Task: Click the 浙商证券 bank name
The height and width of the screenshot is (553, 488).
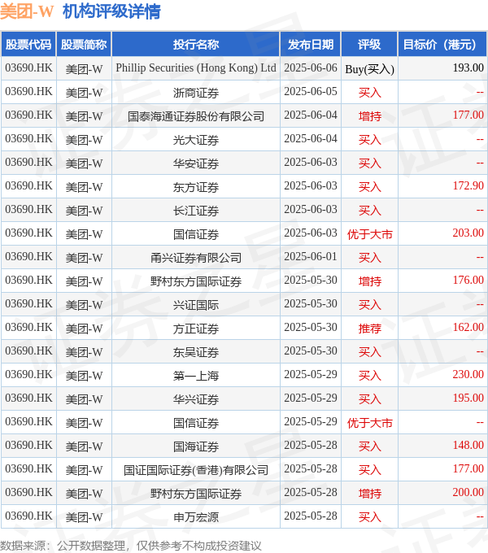Action: [x=196, y=93]
